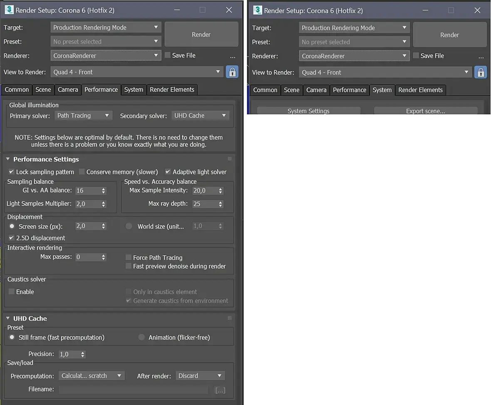
Task: Open the Save File ellipsis in right window
Action: click(481, 57)
